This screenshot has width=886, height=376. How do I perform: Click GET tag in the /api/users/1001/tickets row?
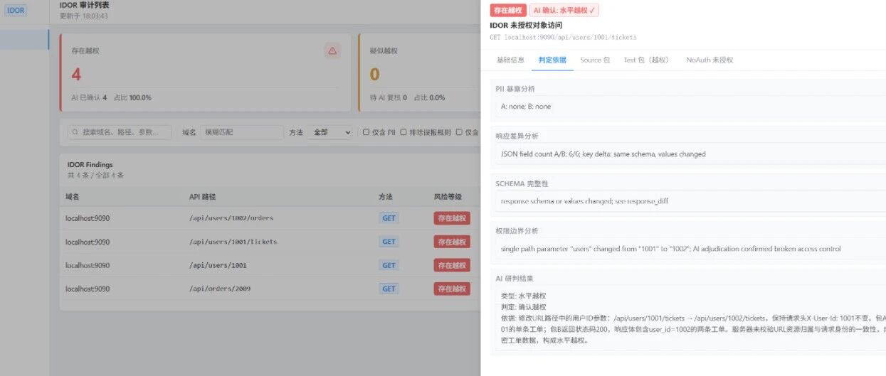coord(389,242)
